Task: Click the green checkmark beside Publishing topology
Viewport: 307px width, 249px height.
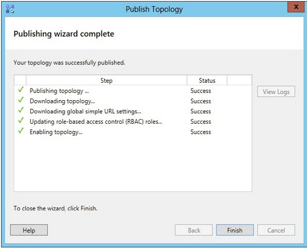Action: pos(21,90)
